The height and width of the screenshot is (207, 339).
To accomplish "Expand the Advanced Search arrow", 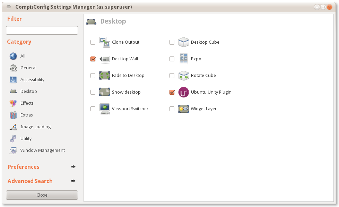I will [x=73, y=181].
